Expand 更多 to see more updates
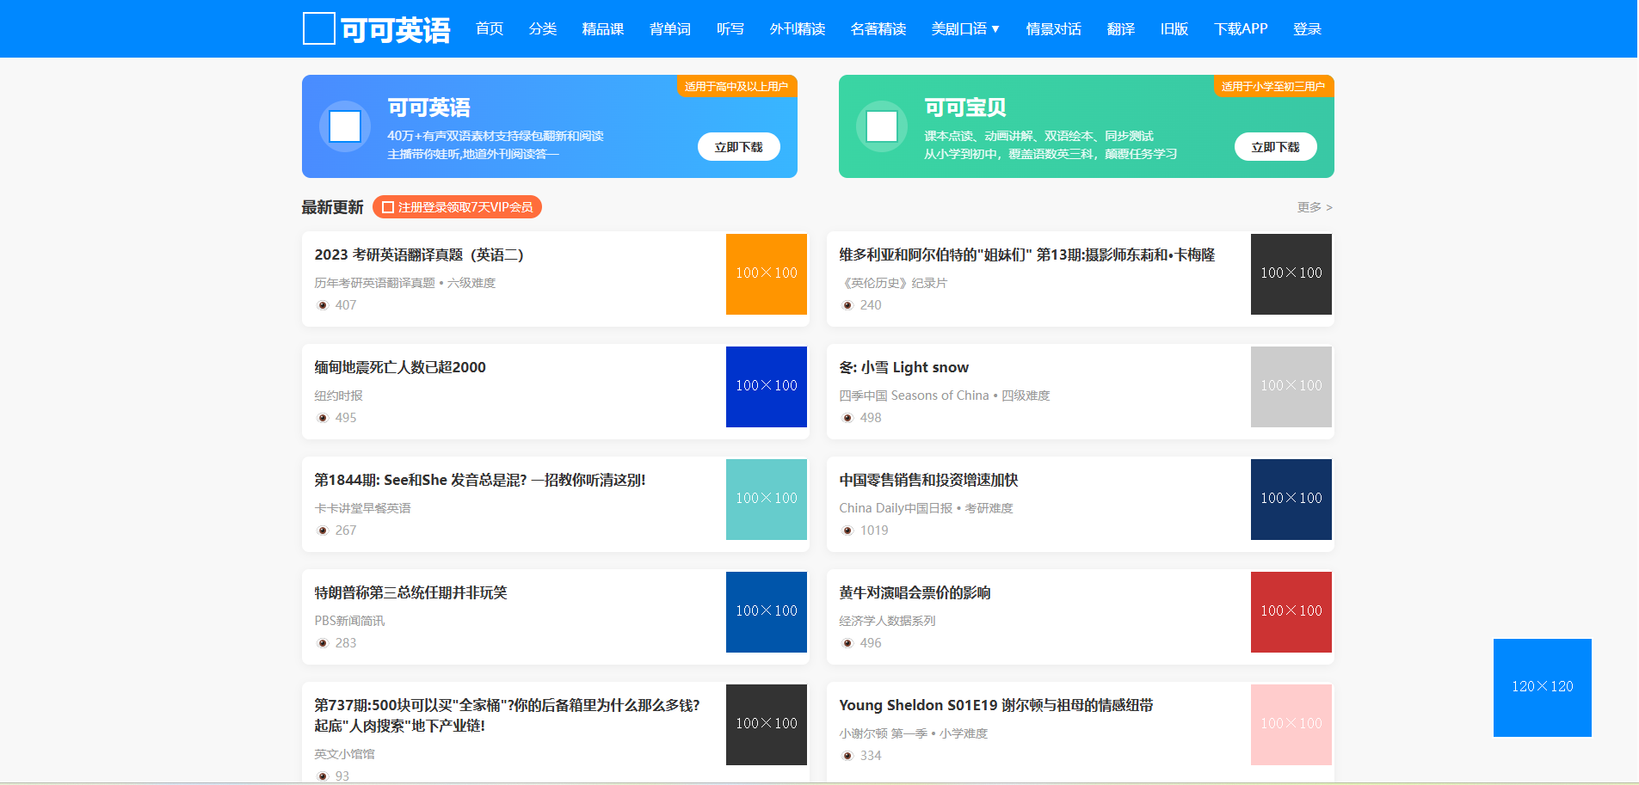 pyautogui.click(x=1314, y=207)
